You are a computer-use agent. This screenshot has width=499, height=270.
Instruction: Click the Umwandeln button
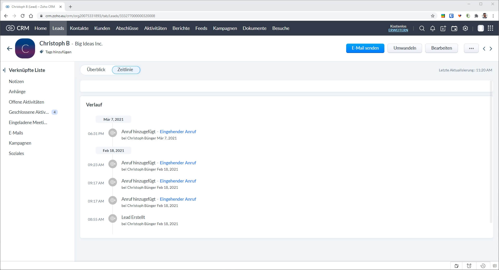pyautogui.click(x=404, y=48)
